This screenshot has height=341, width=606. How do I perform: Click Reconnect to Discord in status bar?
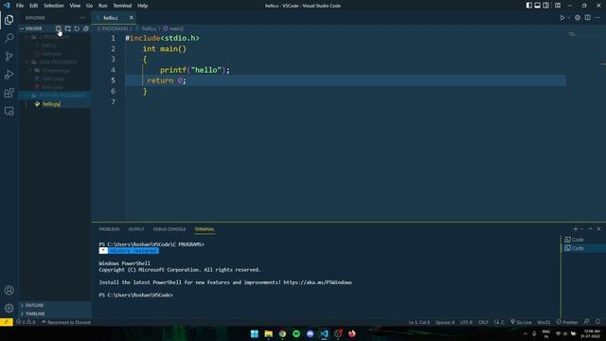coord(66,322)
